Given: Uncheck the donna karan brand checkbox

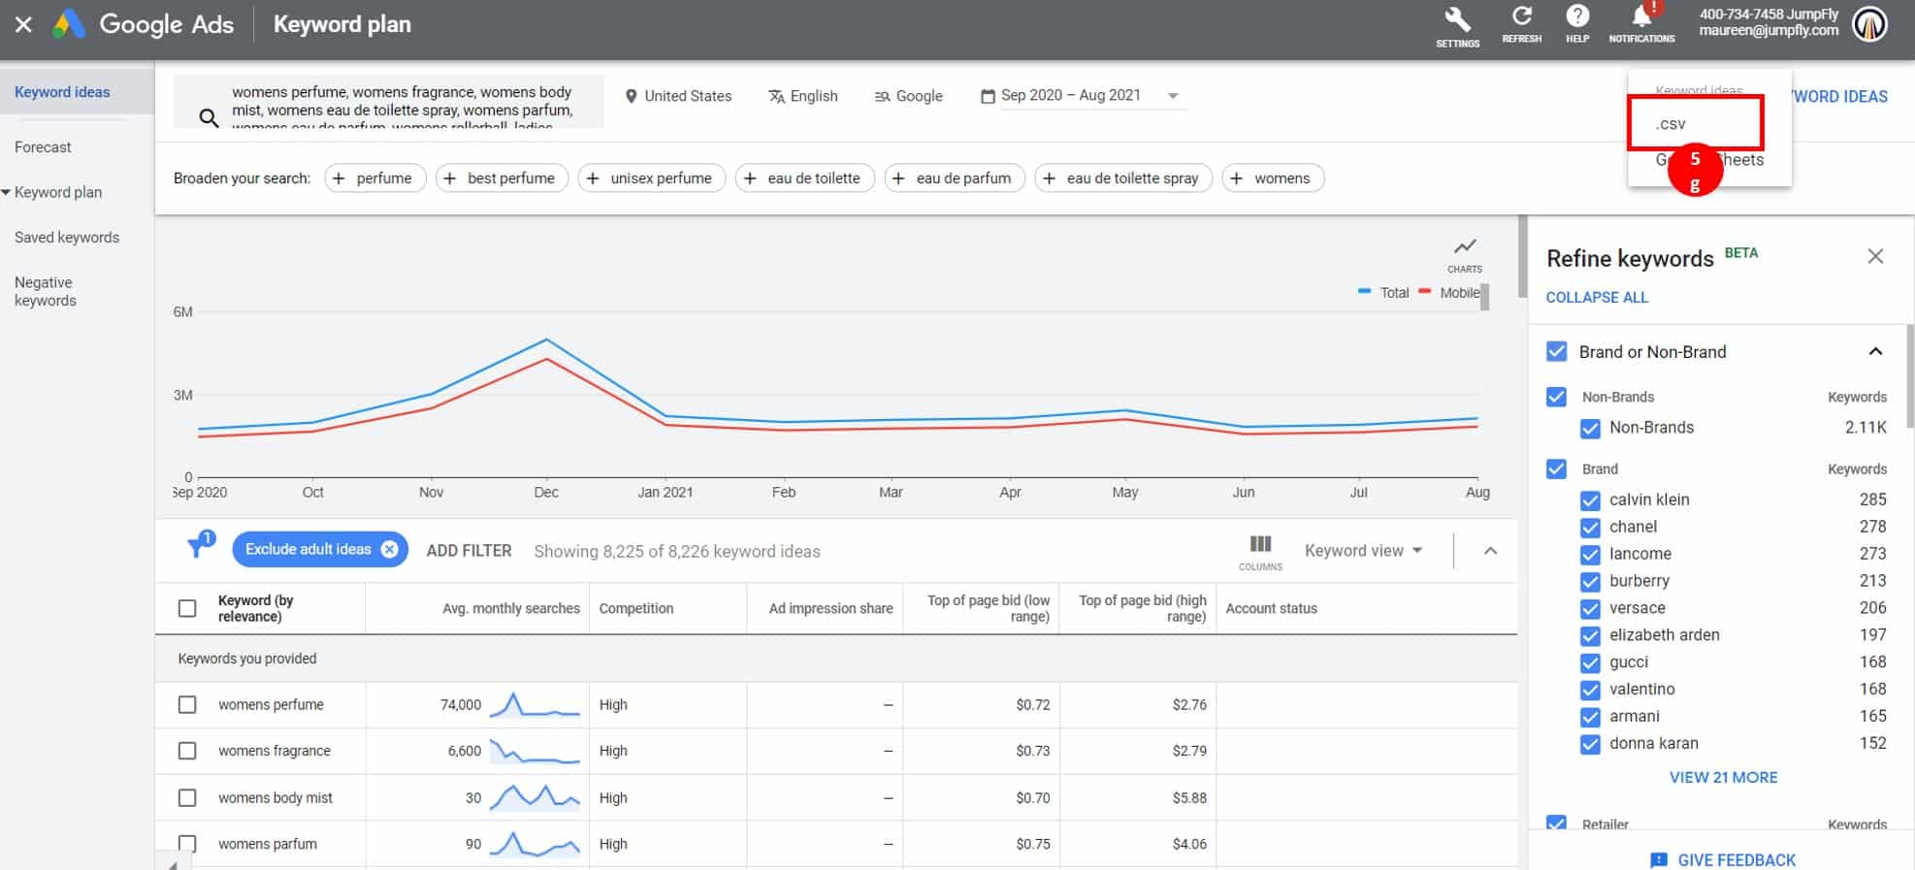Looking at the screenshot, I should pyautogui.click(x=1590, y=745).
